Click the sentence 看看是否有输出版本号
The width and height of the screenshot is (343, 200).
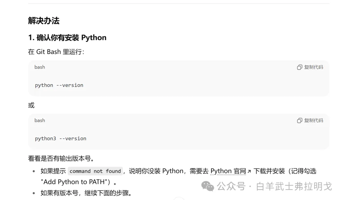pos(61,158)
